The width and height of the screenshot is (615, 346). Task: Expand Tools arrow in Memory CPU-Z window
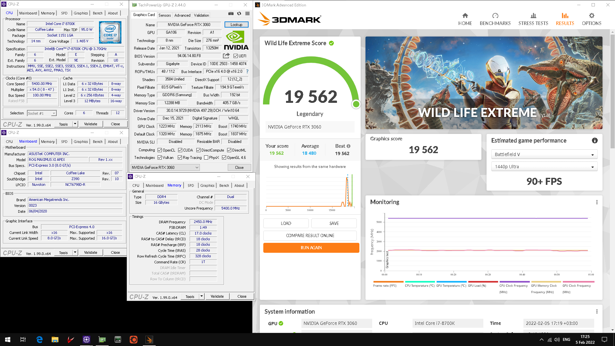click(x=202, y=296)
